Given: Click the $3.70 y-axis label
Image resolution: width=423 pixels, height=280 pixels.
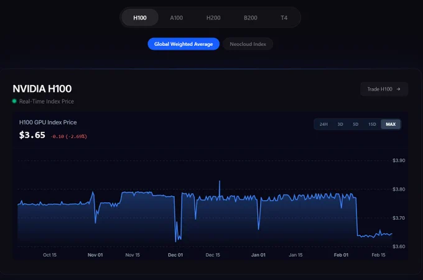Looking at the screenshot, I should [399, 218].
